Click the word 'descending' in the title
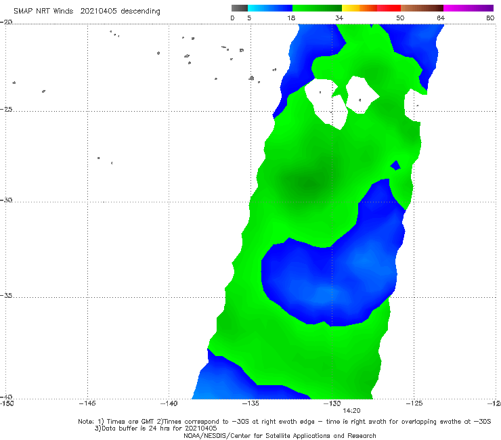This screenshot has width=501, height=440. pos(140,12)
